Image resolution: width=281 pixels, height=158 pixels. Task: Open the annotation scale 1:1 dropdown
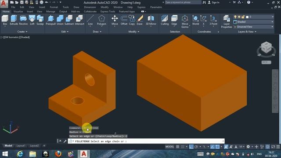242,147
